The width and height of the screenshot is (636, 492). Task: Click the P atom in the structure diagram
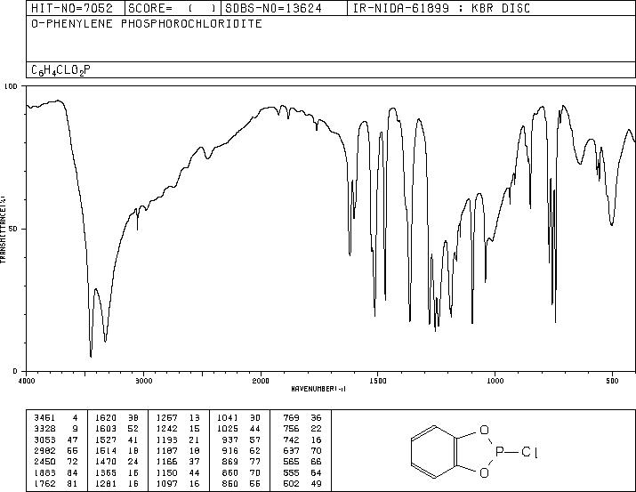(499, 451)
